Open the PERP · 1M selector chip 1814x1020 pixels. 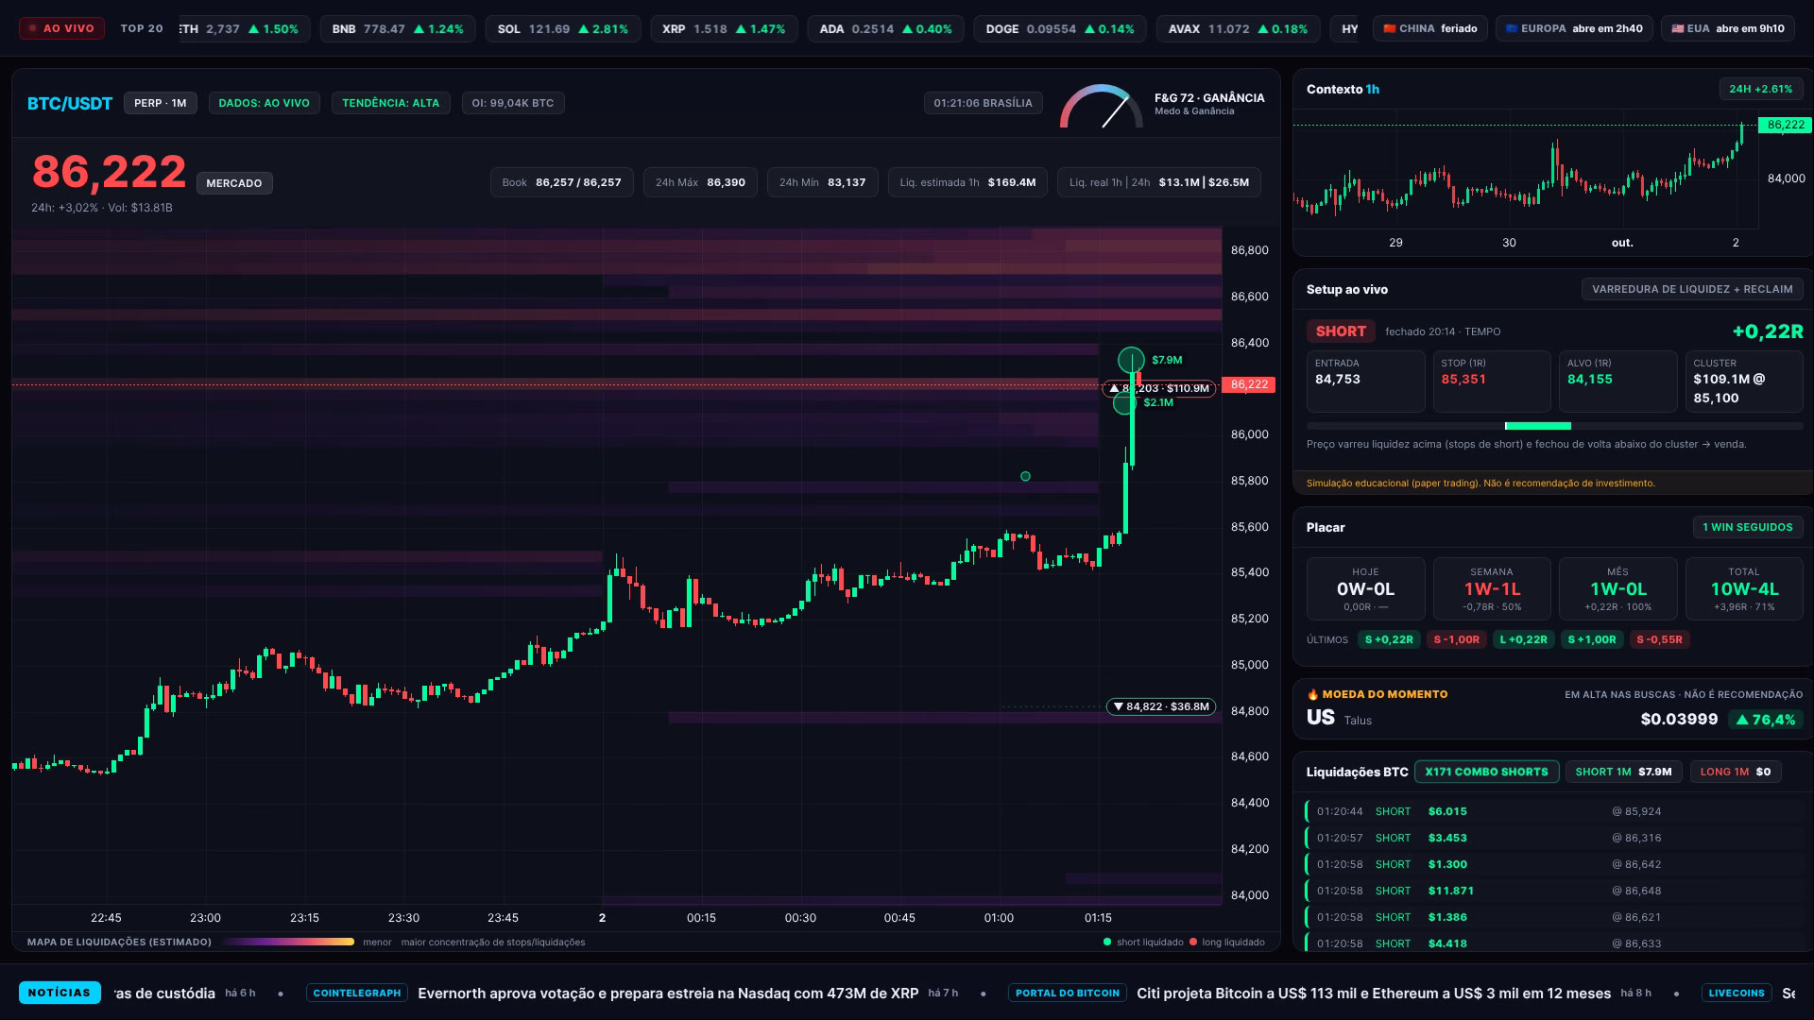coord(161,103)
